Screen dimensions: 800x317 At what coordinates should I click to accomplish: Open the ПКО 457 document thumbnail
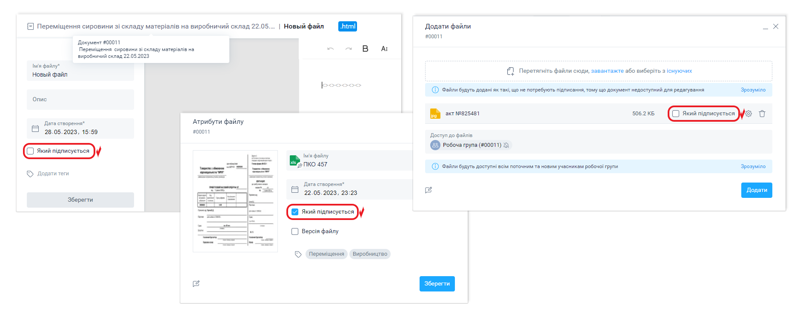235,201
